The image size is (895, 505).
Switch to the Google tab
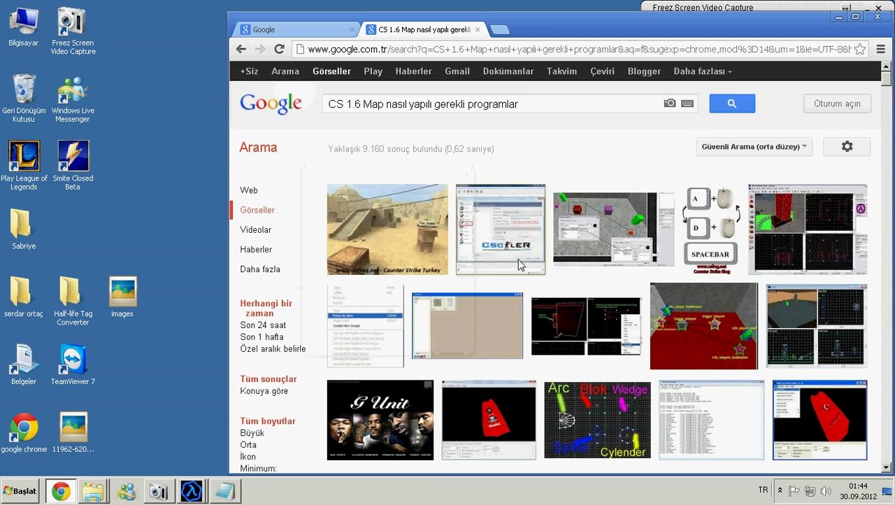296,29
